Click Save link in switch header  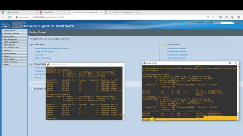[x=194, y=23]
